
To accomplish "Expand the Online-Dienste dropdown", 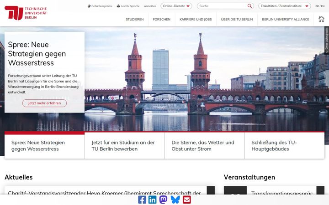I will click(x=176, y=6).
